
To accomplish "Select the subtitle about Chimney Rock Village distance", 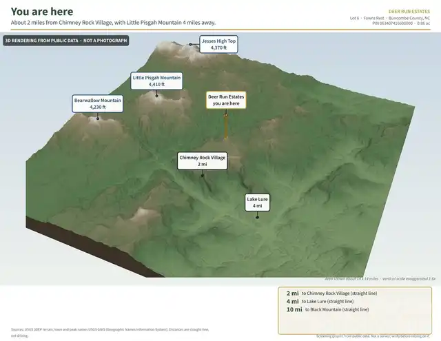I will (x=113, y=23).
